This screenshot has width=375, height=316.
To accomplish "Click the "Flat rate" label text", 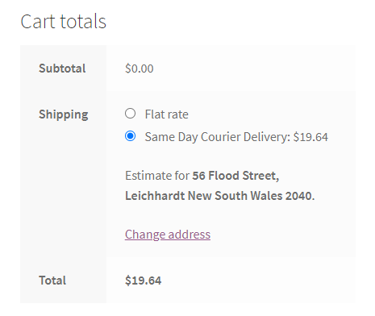I will point(166,114).
